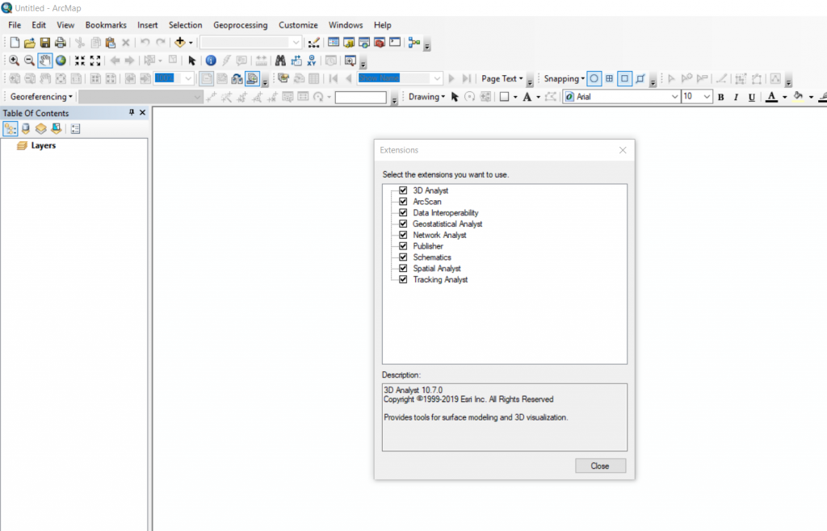Print the map
Viewport: 827px width, 531px height.
[x=60, y=43]
